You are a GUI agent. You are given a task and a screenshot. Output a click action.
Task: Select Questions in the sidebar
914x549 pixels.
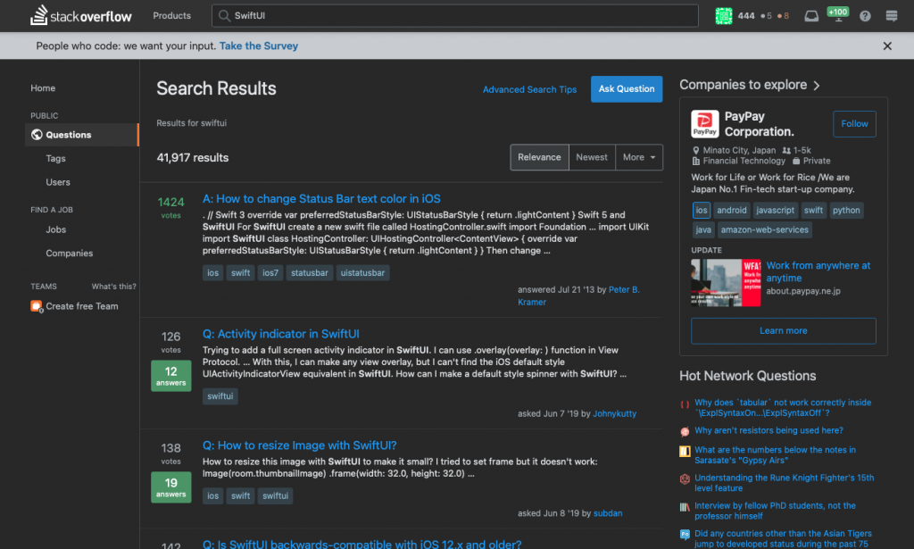point(81,135)
